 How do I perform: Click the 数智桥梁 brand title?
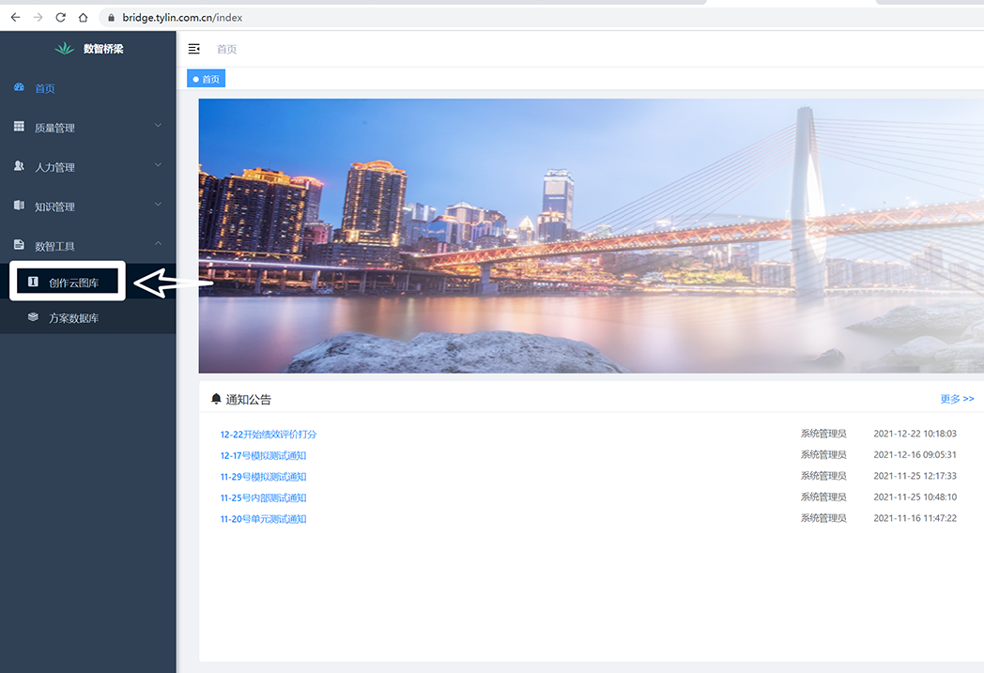click(x=103, y=49)
